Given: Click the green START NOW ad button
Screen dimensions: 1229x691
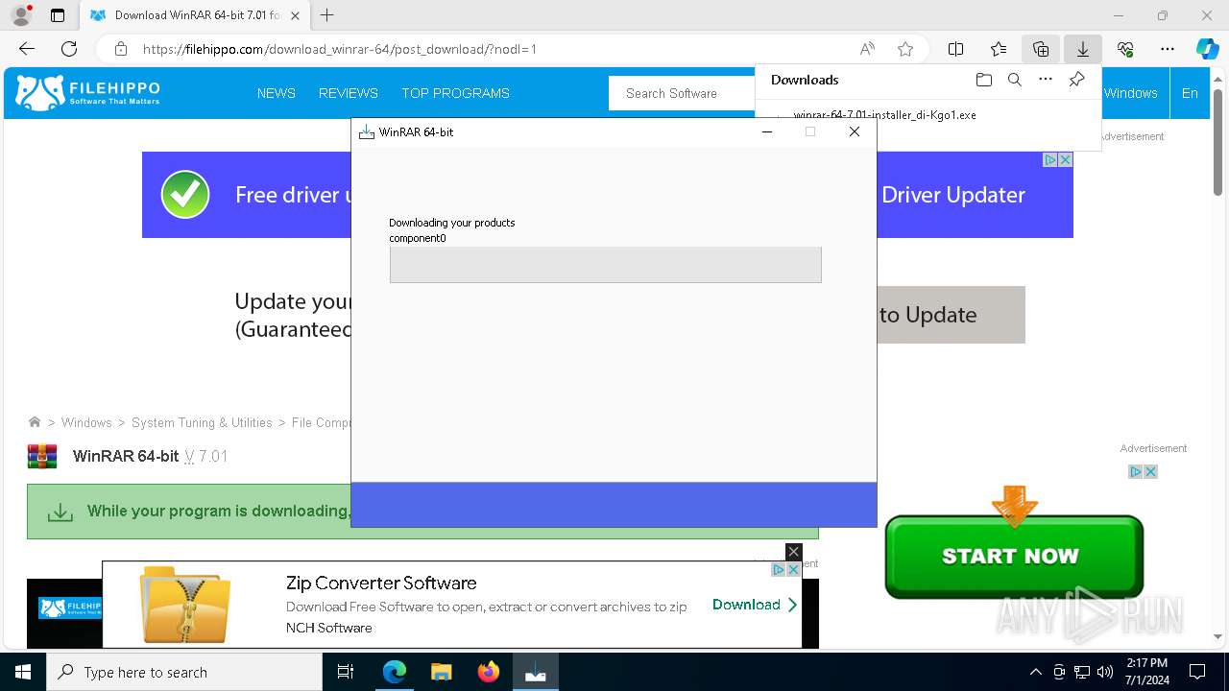Looking at the screenshot, I should (1014, 556).
